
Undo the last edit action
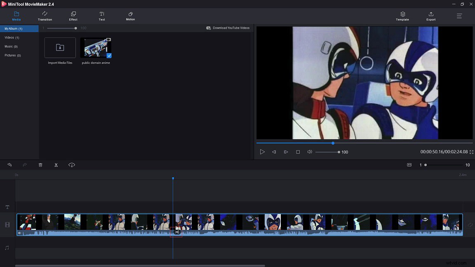[x=9, y=165]
